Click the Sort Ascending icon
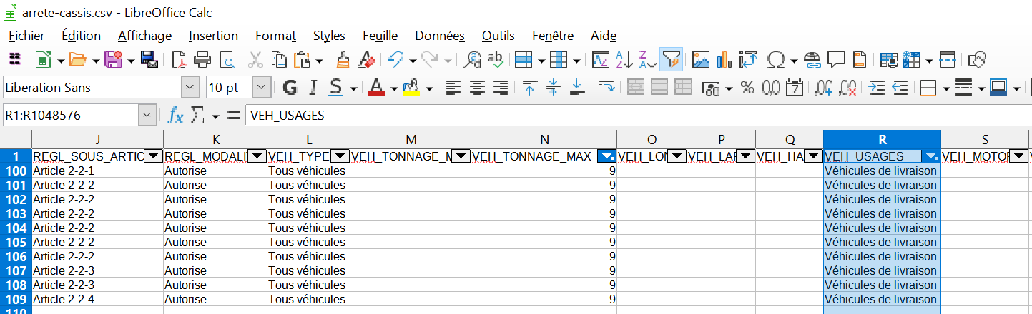This screenshot has width=1032, height=314. click(624, 59)
